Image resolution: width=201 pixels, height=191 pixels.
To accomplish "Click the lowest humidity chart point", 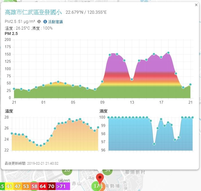I will coord(154,144).
